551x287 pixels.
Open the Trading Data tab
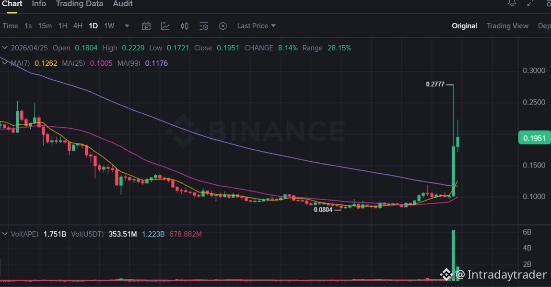80,4
